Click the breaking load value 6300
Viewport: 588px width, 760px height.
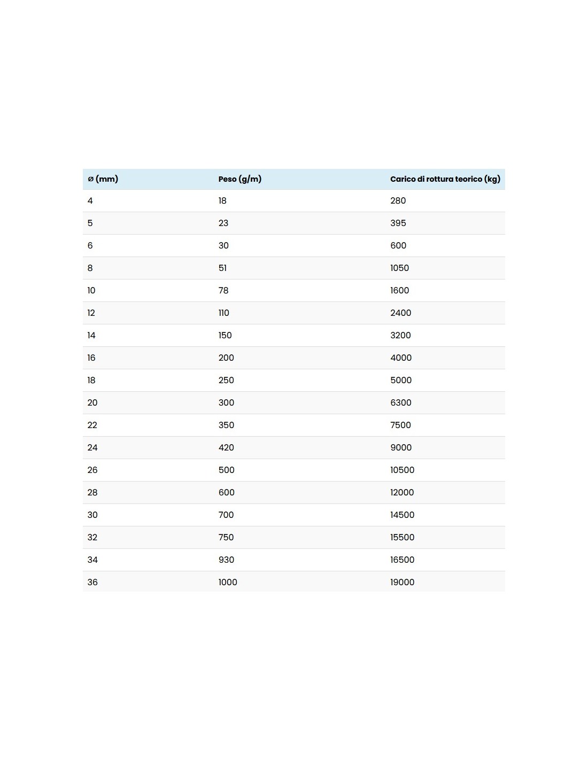tap(401, 403)
